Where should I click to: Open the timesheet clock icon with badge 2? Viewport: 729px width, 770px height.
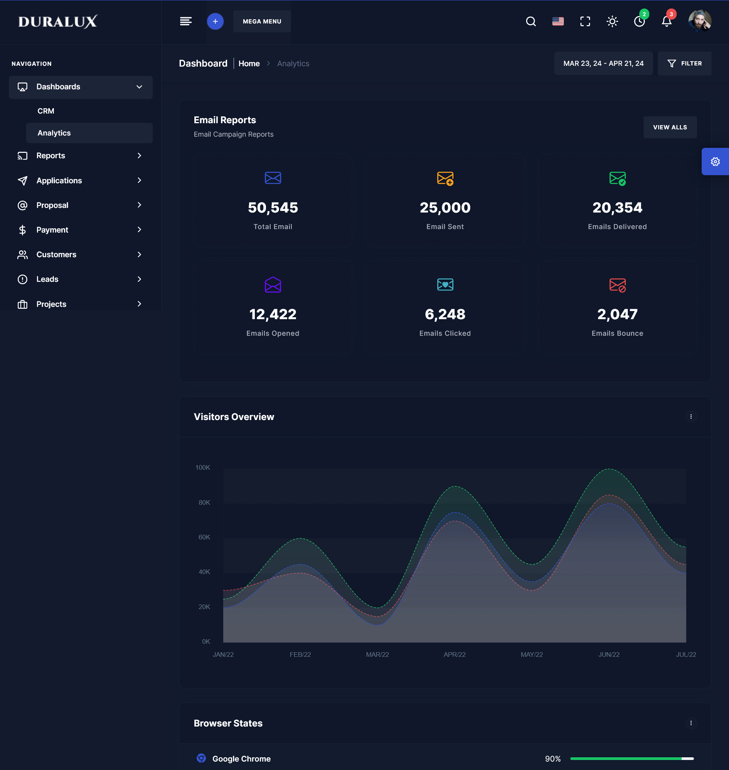pyautogui.click(x=640, y=21)
